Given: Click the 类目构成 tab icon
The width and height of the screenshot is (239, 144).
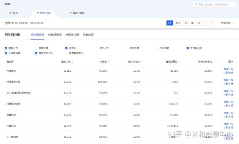Looking at the screenshot, I should pos(70,13).
